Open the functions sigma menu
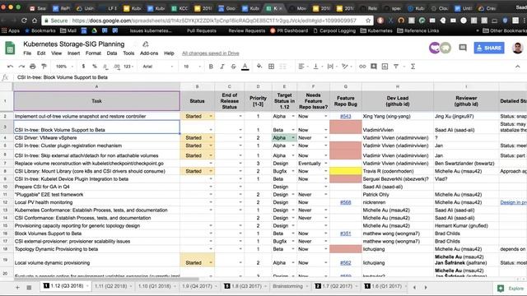527x296 pixels. tap(413, 67)
